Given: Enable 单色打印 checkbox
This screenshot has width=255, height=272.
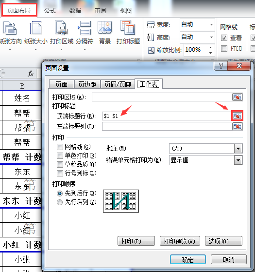Looking at the screenshot, I should click(x=60, y=156).
